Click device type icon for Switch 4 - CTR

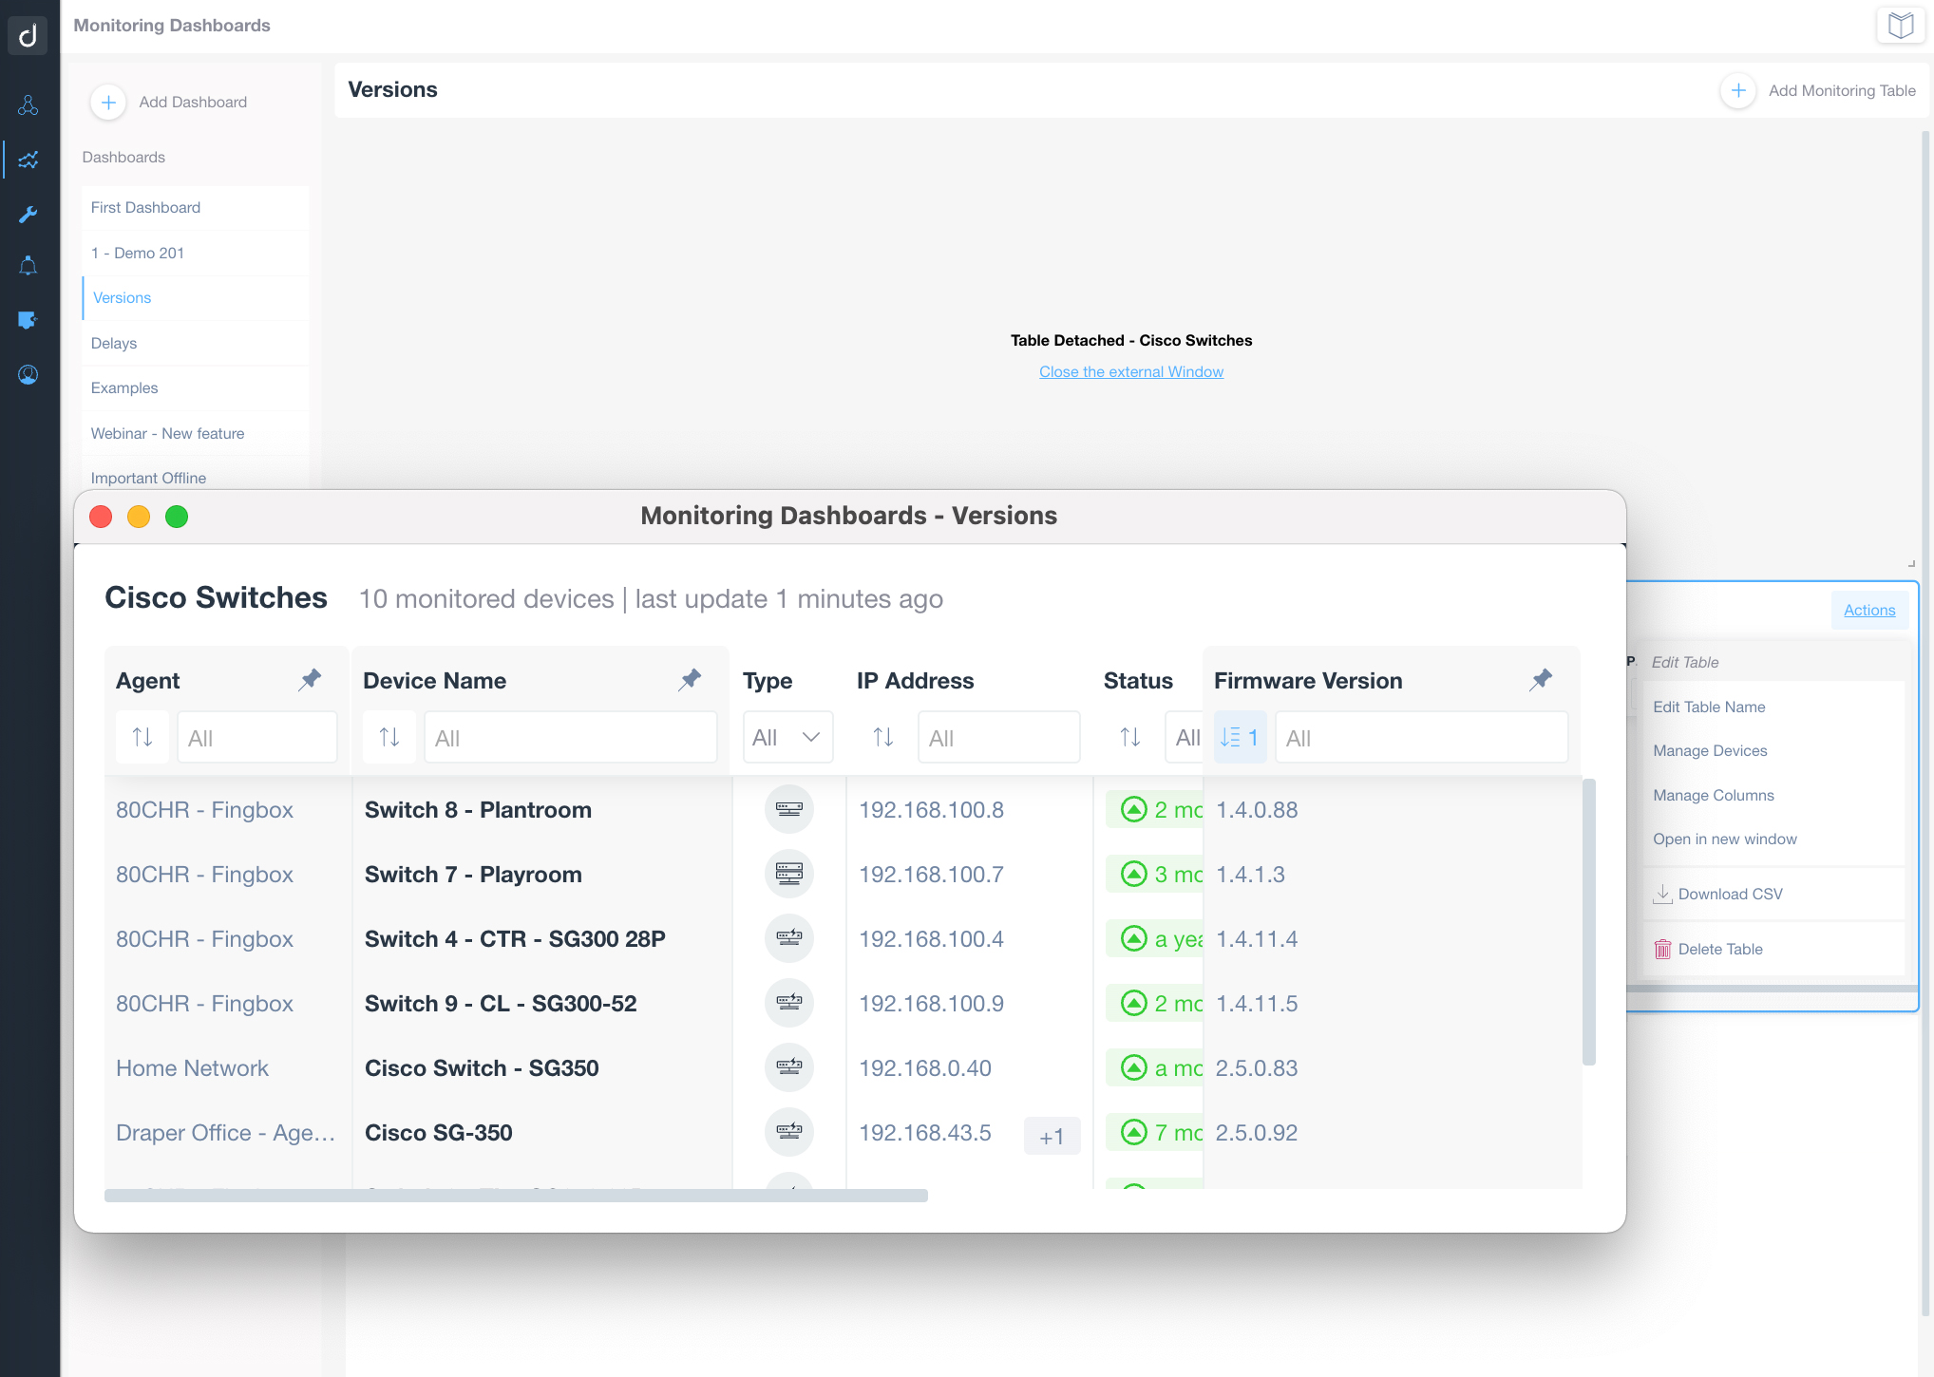coord(789,938)
